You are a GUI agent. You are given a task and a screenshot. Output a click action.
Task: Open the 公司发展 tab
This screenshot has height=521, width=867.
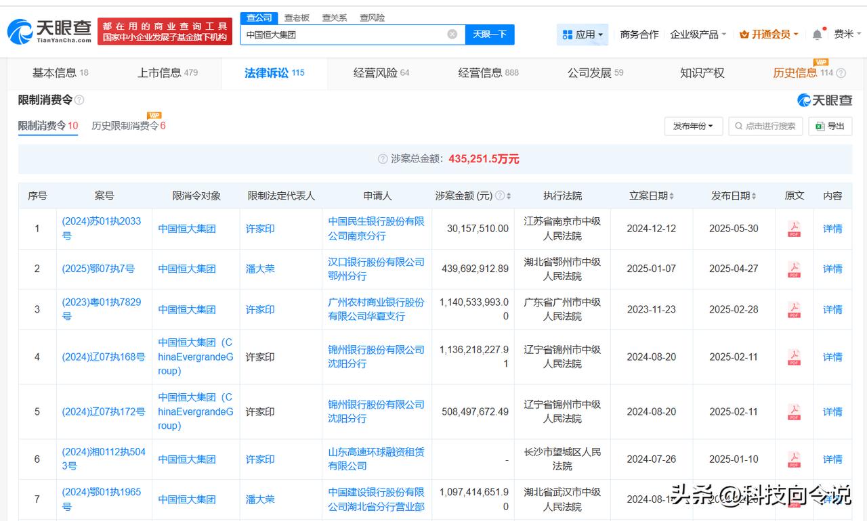point(595,73)
